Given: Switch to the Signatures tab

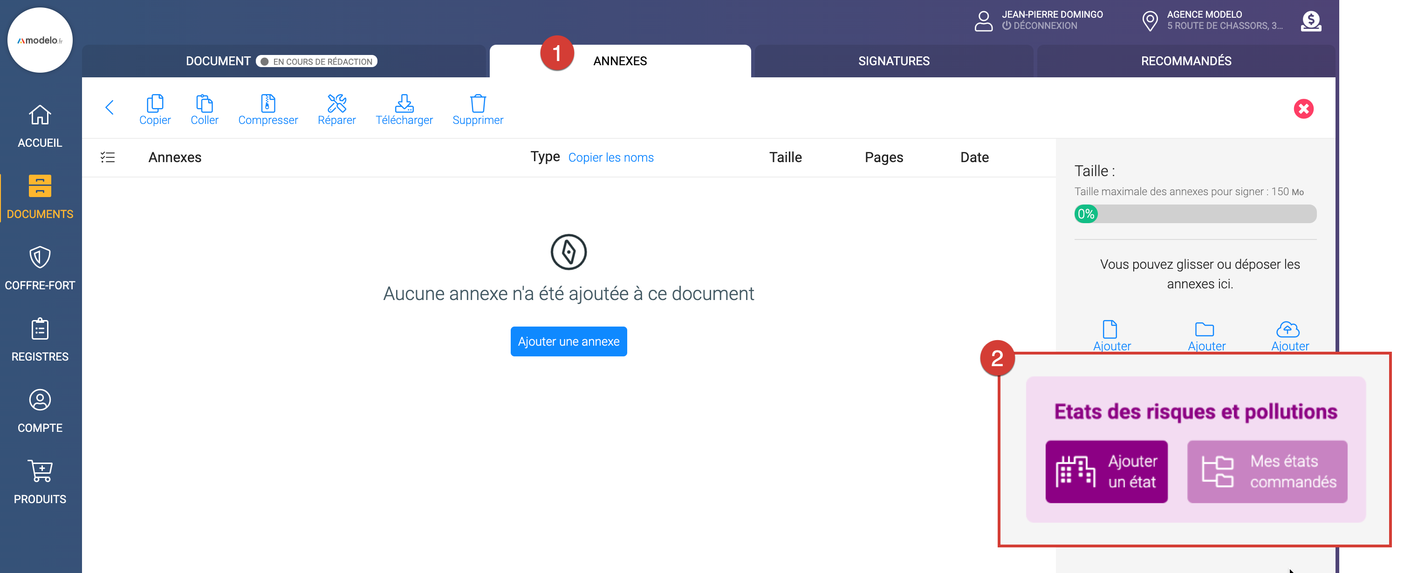Looking at the screenshot, I should (x=893, y=61).
